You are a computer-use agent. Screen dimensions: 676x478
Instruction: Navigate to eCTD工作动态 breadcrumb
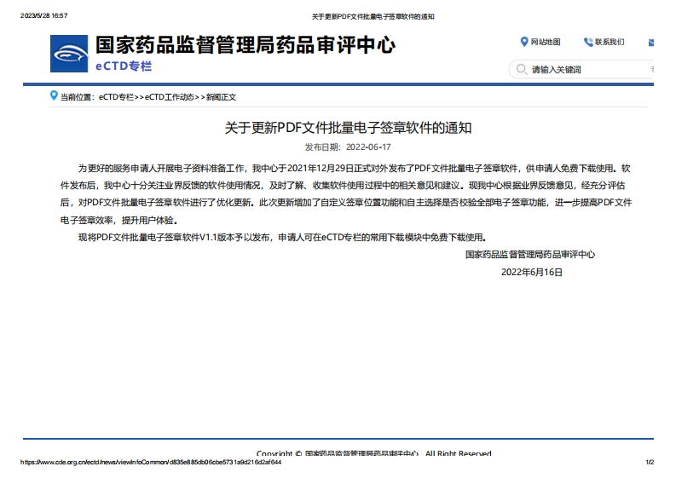170,97
